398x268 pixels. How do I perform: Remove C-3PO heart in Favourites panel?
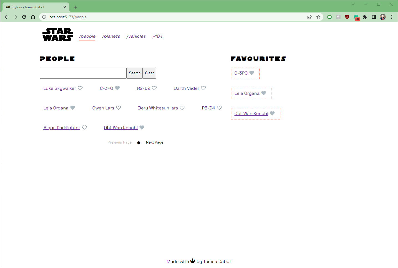[x=252, y=73]
